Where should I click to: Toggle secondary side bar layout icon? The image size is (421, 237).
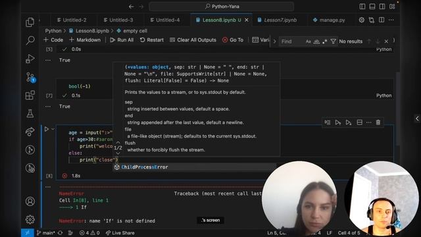tap(382, 7)
